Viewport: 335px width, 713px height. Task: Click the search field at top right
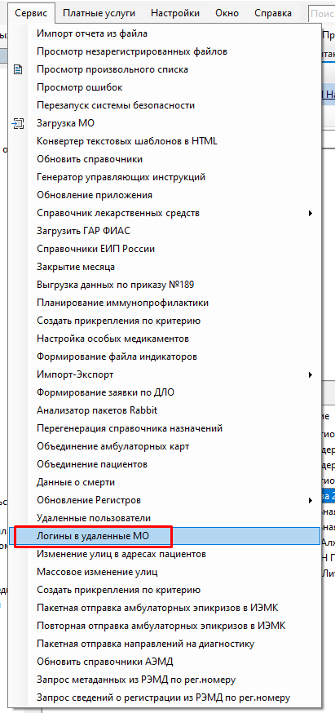(x=321, y=14)
